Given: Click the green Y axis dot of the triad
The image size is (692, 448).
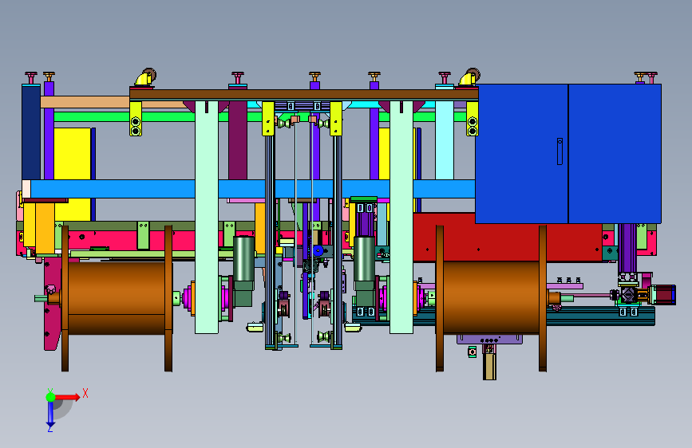Looking at the screenshot, I should tap(50, 397).
